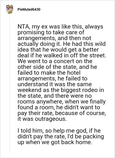
Task: Click the line 'deal if he walked in off the street.'
Action: click(x=62, y=55)
